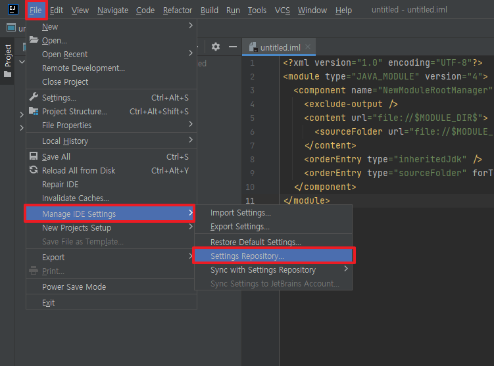Screen dimensions: 494x366
Task: Click the module icon in navigation bar
Action: [11, 28]
